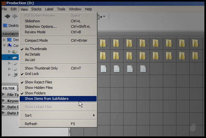Expand the File Type filter section
The width and height of the screenshot is (206, 138).
(x=3, y=95)
